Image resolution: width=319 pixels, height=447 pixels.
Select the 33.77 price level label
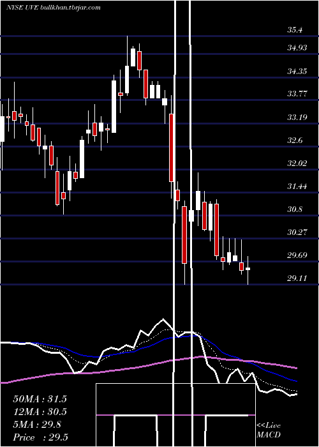tap(297, 93)
